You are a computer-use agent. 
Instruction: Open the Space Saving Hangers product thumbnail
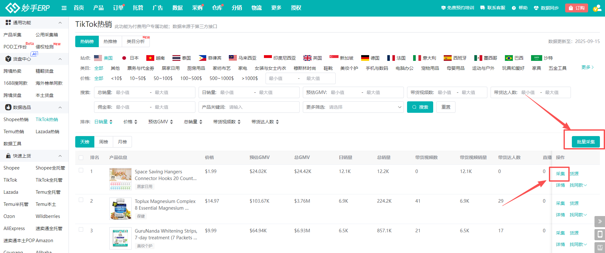[120, 179]
